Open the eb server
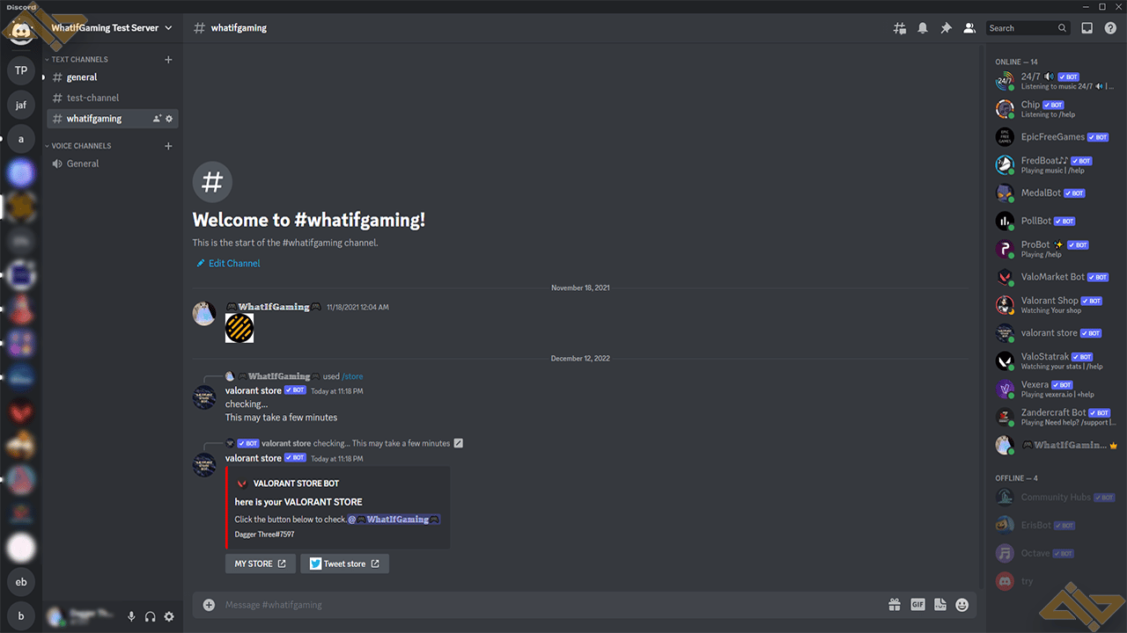This screenshot has height=633, width=1127. tap(21, 582)
